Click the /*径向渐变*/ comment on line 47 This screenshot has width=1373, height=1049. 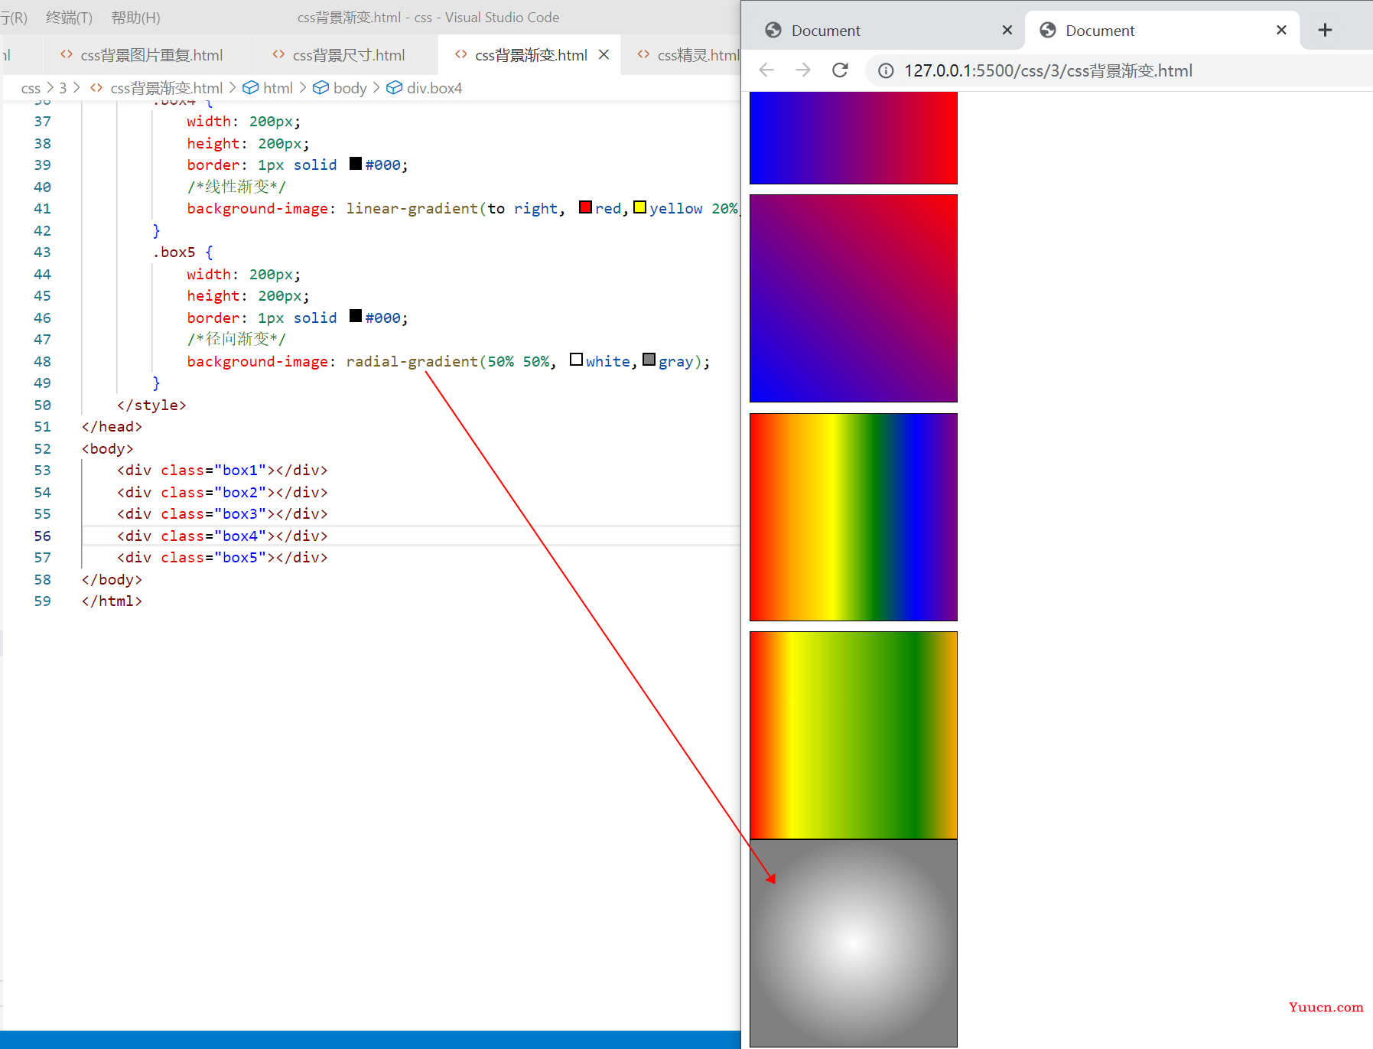pyautogui.click(x=236, y=339)
